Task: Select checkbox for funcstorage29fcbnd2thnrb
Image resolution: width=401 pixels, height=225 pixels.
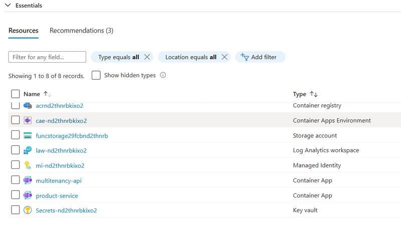Action: (16, 135)
